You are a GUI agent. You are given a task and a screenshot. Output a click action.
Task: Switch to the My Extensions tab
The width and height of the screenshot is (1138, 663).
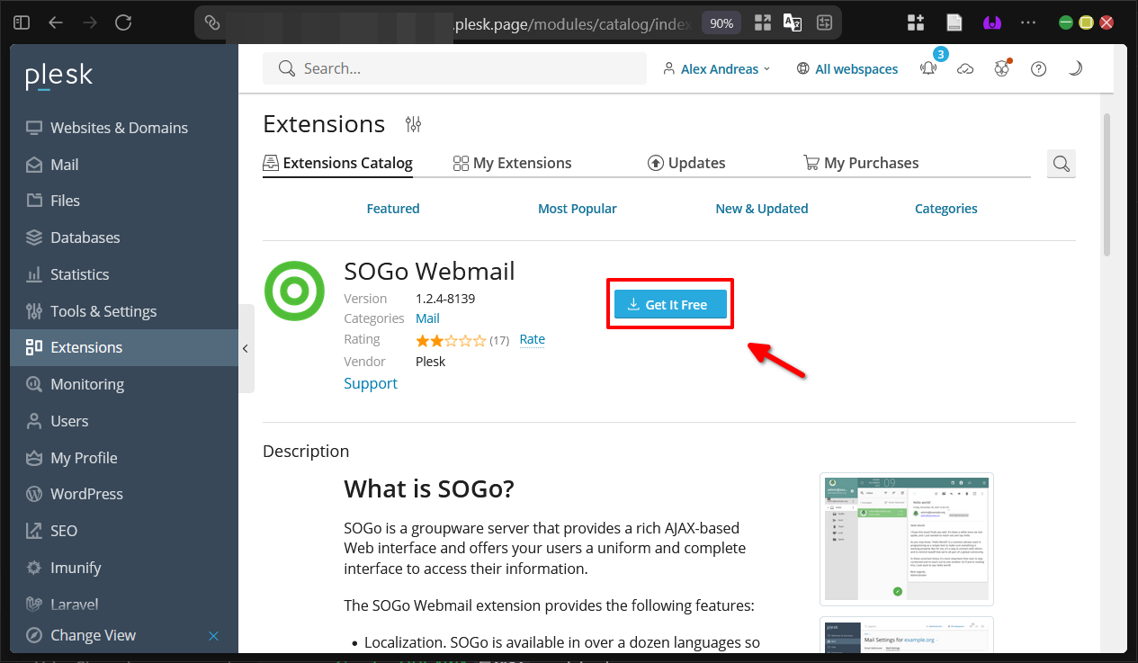pyautogui.click(x=512, y=163)
